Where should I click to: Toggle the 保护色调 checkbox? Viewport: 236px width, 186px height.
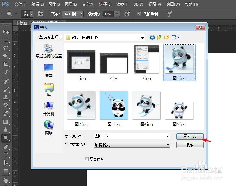[x=139, y=14]
